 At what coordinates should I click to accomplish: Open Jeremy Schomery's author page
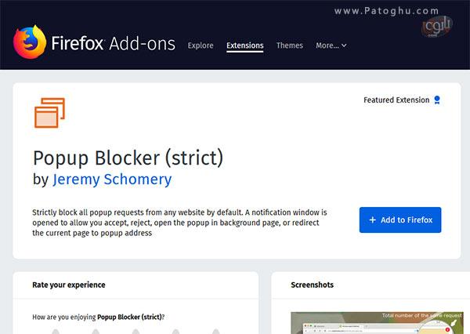pyautogui.click(x=112, y=180)
